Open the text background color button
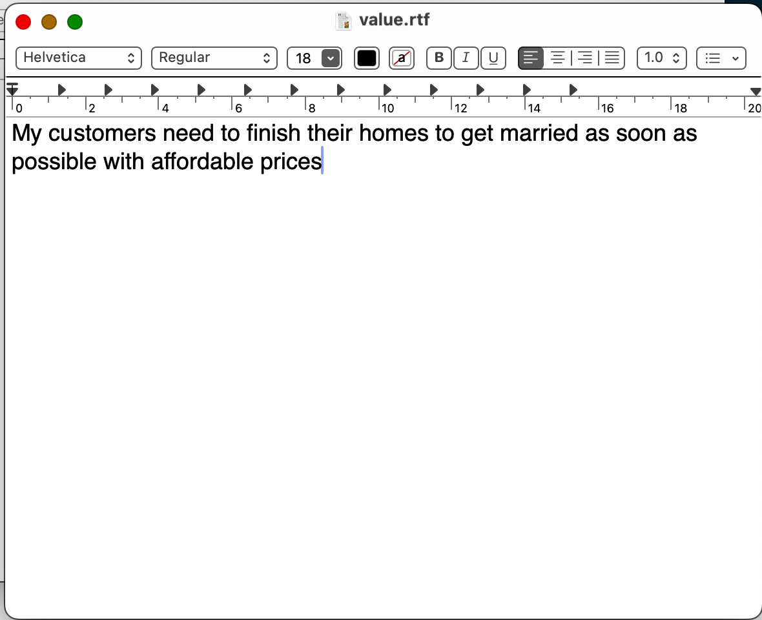This screenshot has height=620, width=762. point(402,58)
